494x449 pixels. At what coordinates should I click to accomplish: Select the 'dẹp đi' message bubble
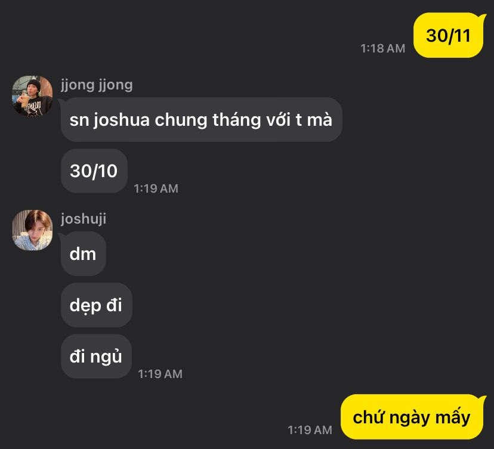[x=96, y=305]
